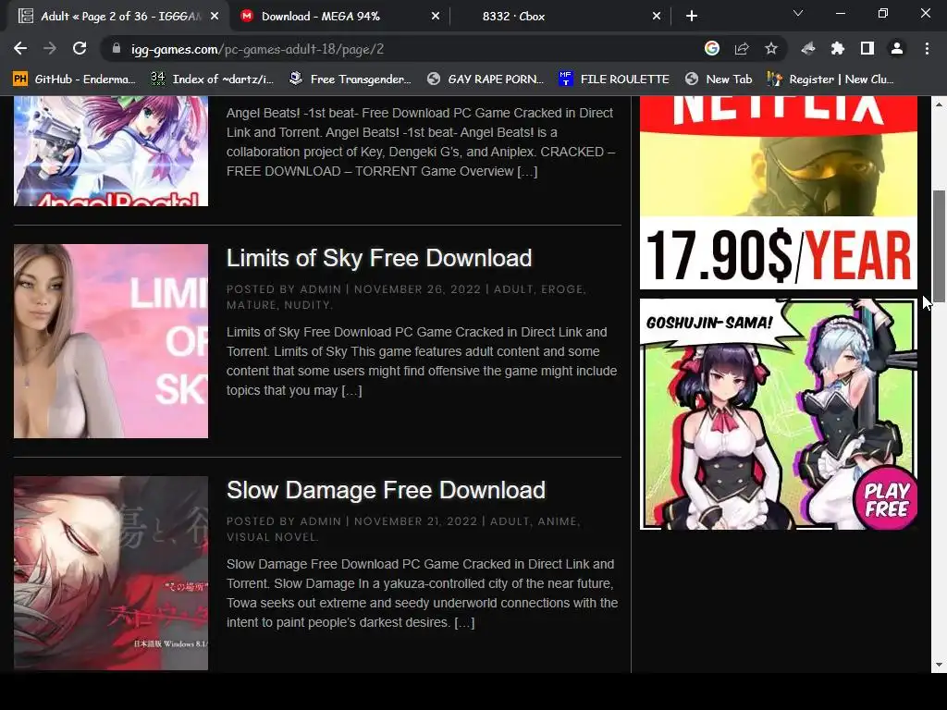Screen dimensions: 947x710
Task: Click the PLAY FREE badge on anime ad
Action: (886, 498)
